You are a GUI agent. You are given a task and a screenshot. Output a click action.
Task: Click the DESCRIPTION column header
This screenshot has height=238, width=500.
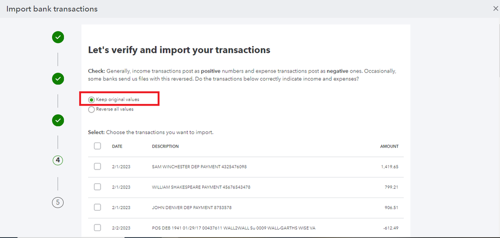click(165, 146)
